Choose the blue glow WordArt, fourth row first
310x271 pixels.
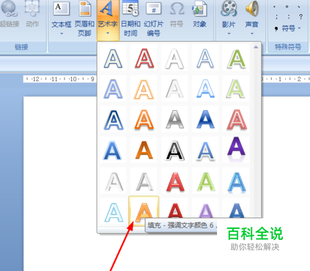tap(112, 151)
